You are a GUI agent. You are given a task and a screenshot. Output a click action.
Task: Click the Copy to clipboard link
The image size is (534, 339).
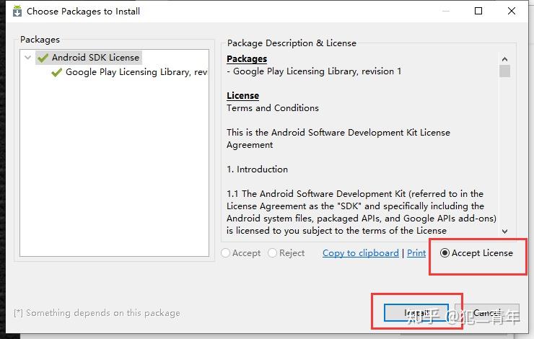(x=360, y=253)
